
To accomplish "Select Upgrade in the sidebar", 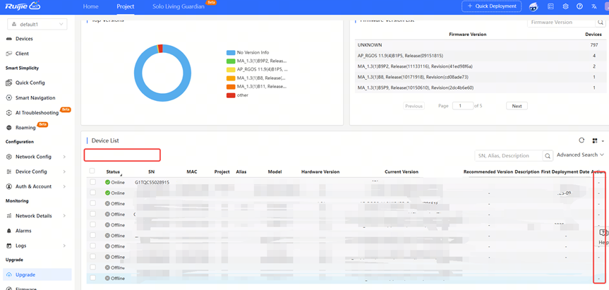I will click(x=37, y=274).
